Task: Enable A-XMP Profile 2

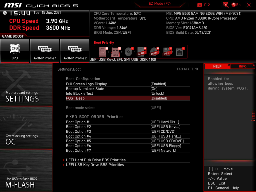Action: pyautogui.click(x=75, y=51)
